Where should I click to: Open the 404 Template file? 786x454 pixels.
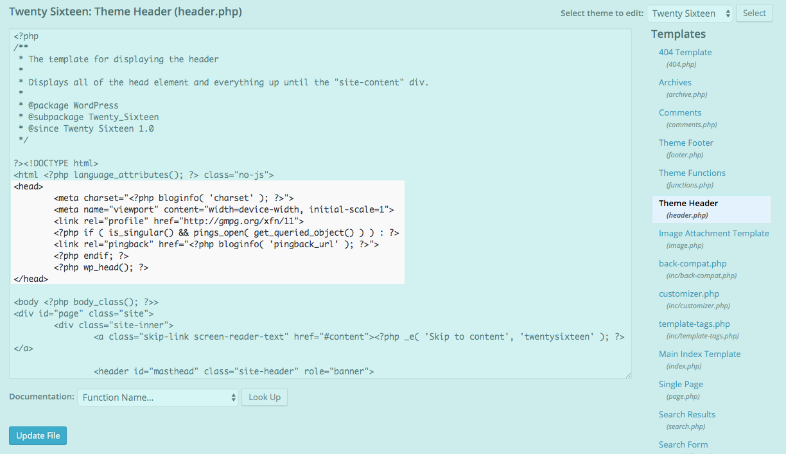[x=685, y=53]
